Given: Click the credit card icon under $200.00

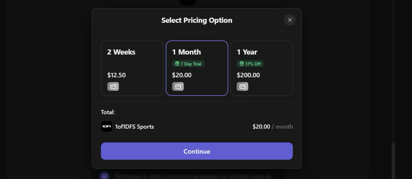Looking at the screenshot, I should click(242, 87).
